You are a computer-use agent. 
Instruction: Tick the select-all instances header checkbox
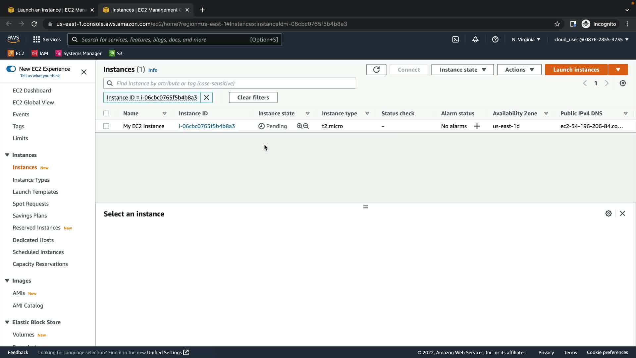coord(106,113)
